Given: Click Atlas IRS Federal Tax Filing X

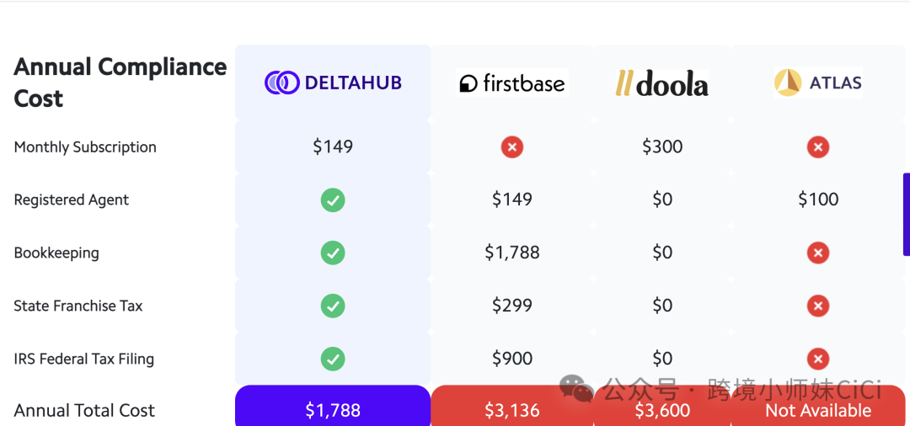Looking at the screenshot, I should point(817,359).
